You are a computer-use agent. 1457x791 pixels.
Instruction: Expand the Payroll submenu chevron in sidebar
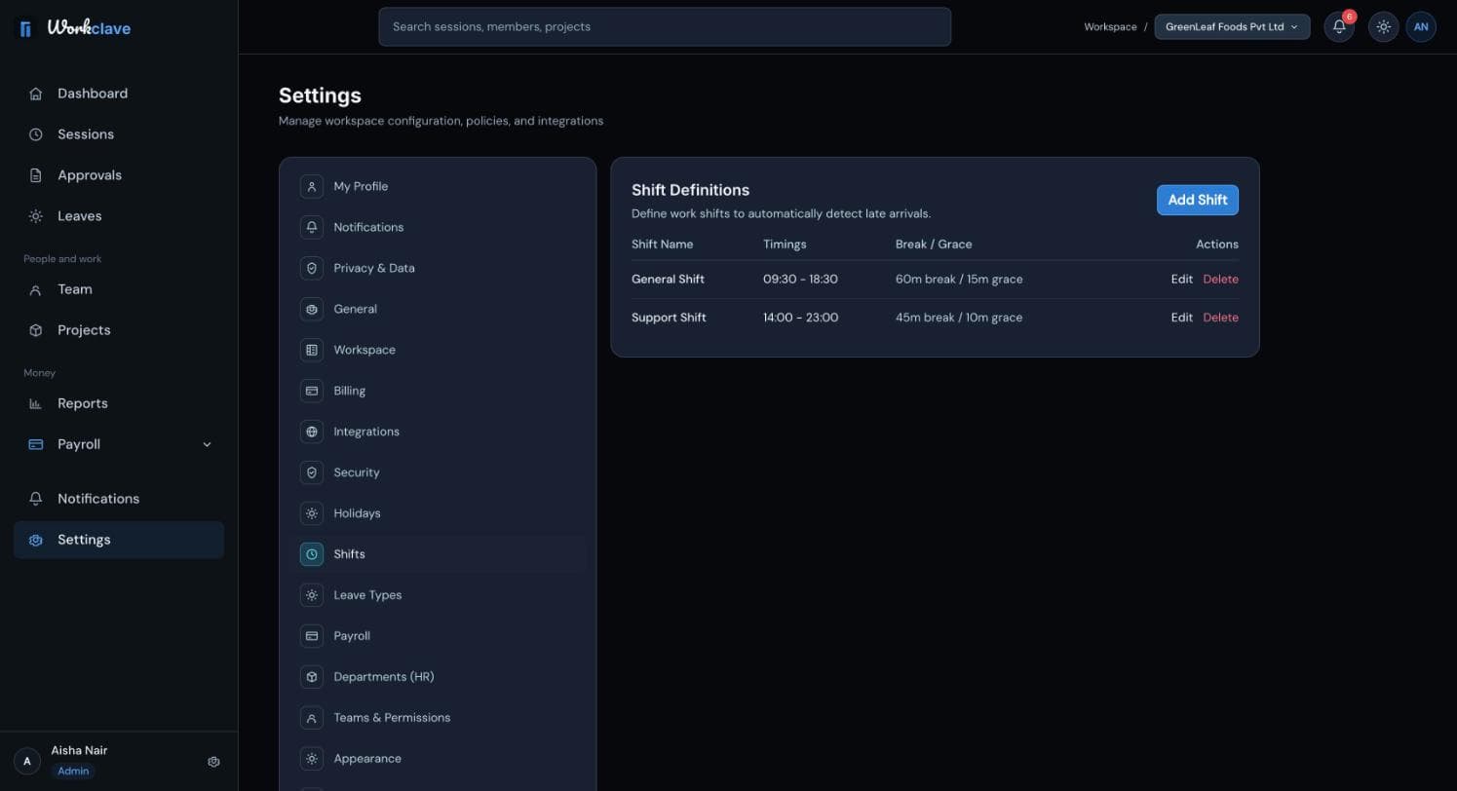[x=207, y=444]
